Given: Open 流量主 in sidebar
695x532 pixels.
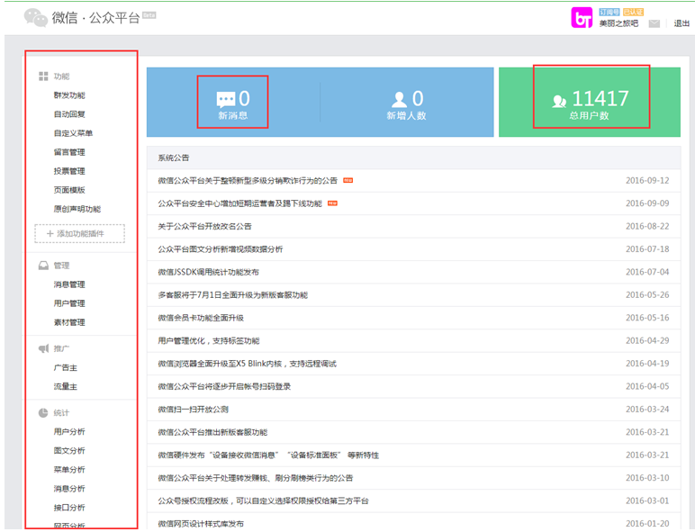Looking at the screenshot, I should point(66,386).
